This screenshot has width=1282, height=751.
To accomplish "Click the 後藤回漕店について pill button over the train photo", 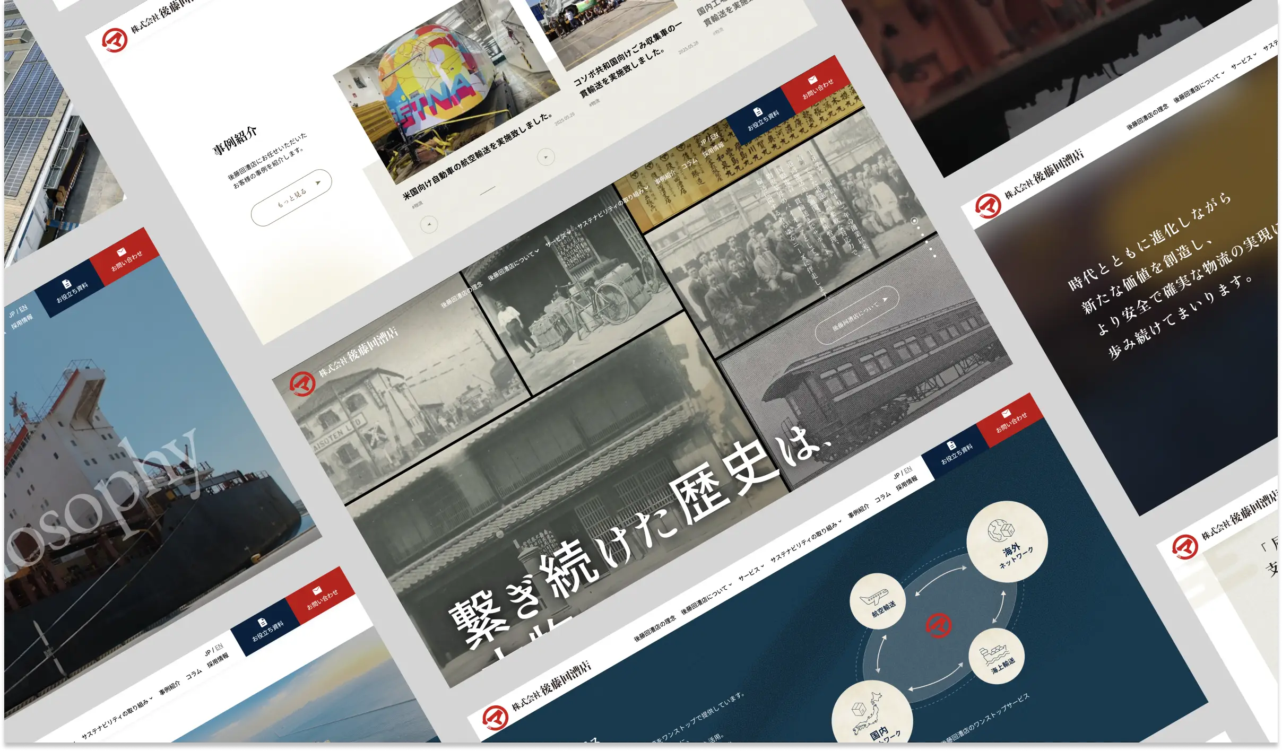I will click(x=856, y=316).
